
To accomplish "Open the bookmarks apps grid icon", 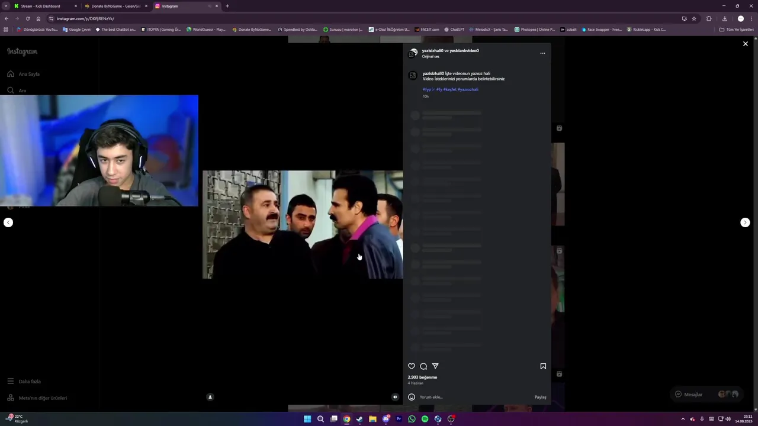I will 6,29.
